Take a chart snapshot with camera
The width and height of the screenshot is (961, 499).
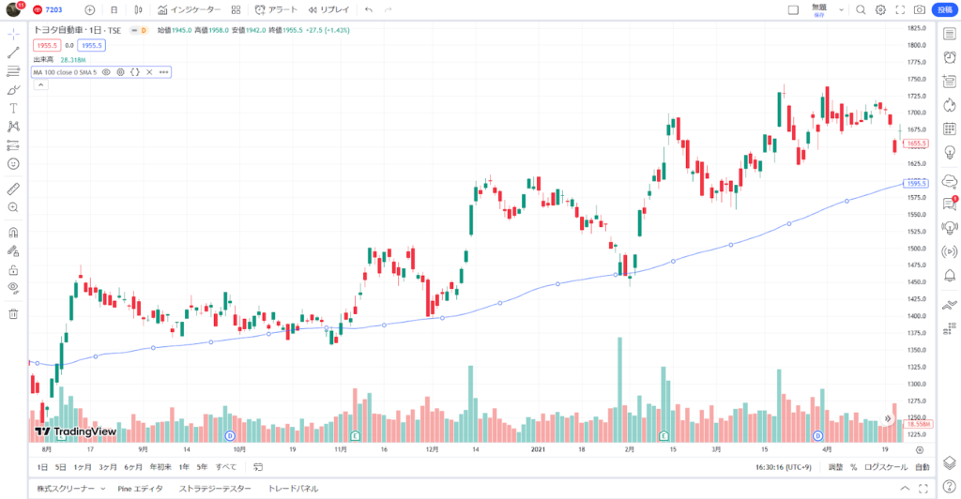tap(920, 9)
